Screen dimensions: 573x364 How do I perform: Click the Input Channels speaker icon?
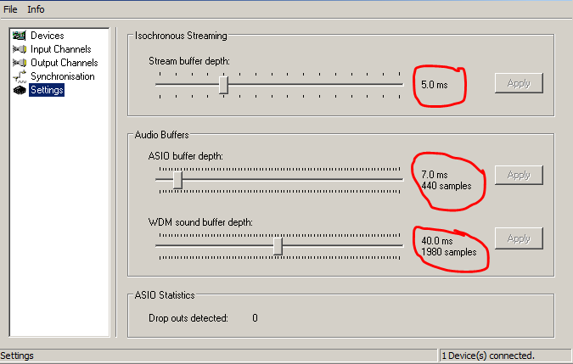[19, 49]
